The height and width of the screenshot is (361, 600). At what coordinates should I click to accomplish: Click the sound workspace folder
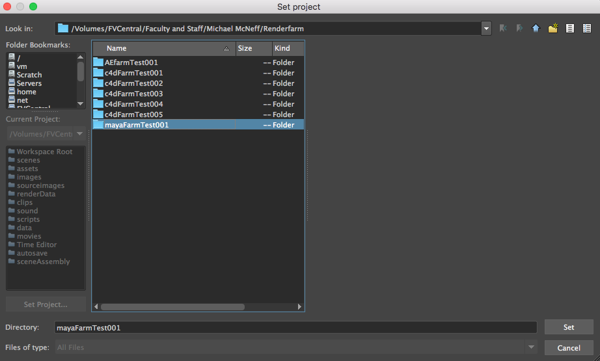pyautogui.click(x=23, y=210)
